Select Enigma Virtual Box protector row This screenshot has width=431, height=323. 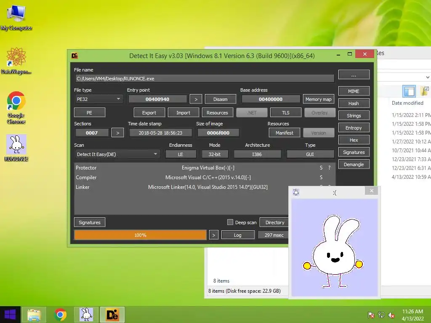coord(205,168)
